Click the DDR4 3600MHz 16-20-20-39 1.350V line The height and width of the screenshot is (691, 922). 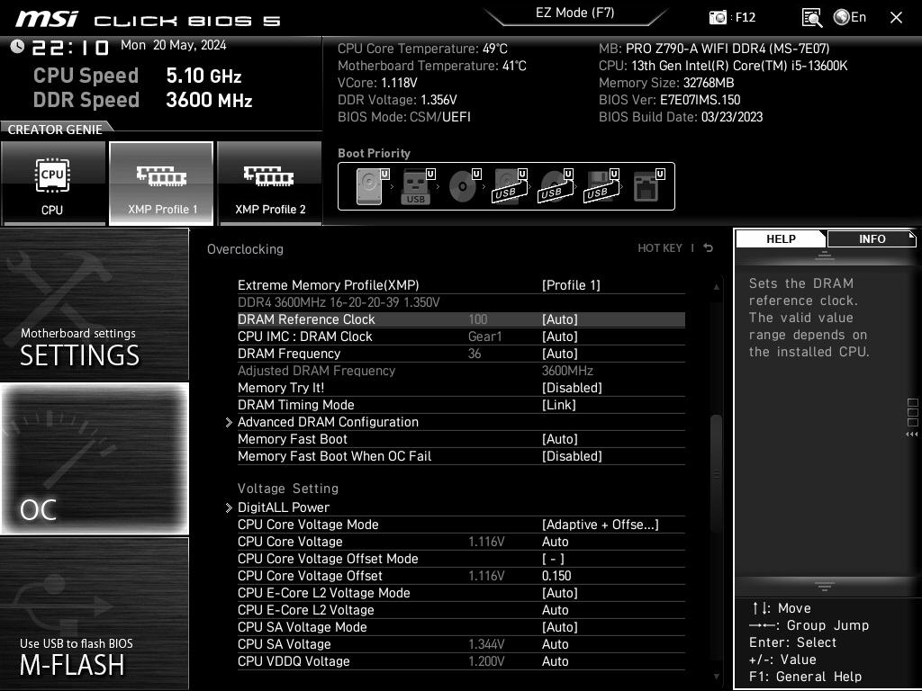click(339, 302)
